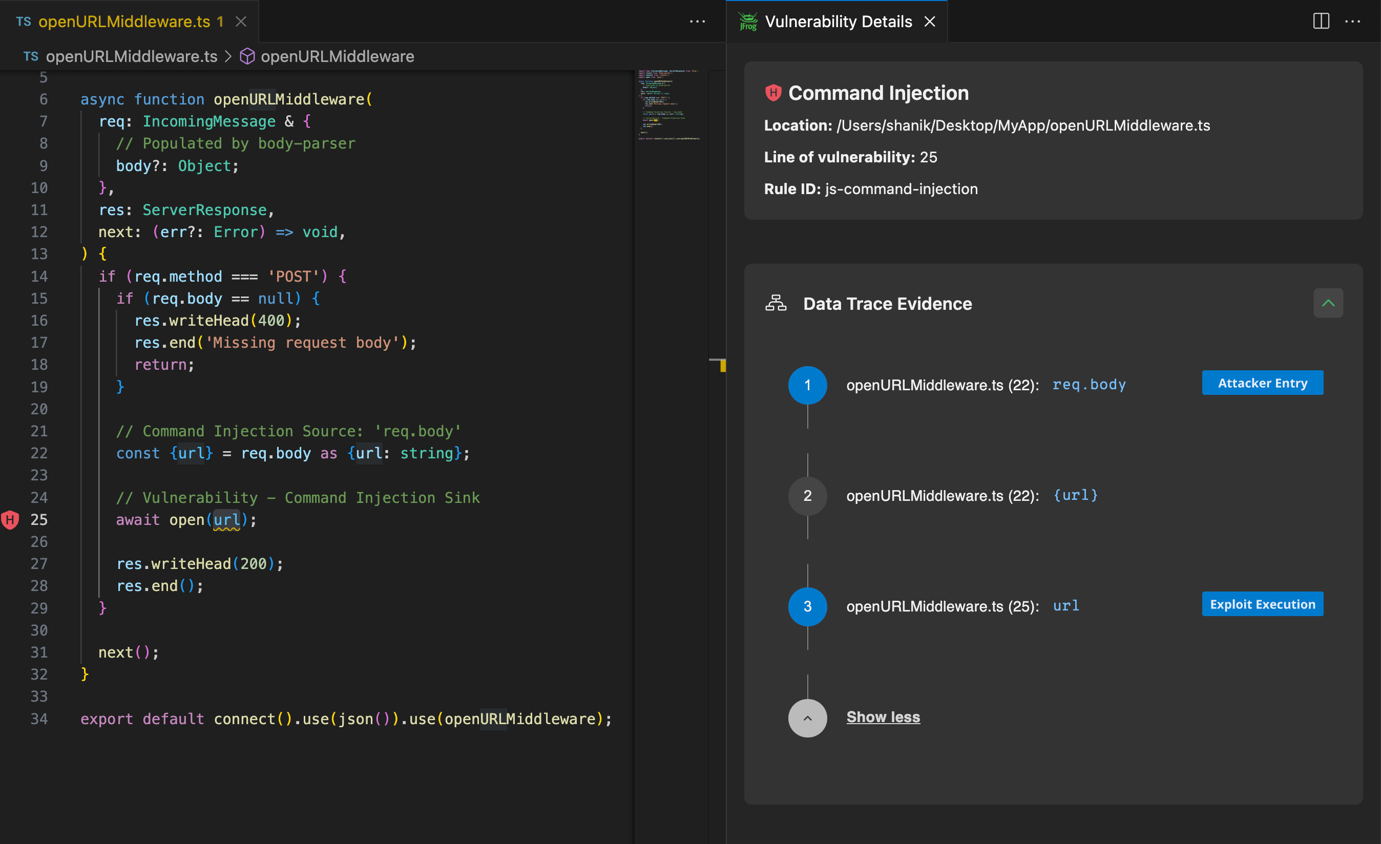Click openURLMiddleware symbol icon in breadcrumb

247,57
